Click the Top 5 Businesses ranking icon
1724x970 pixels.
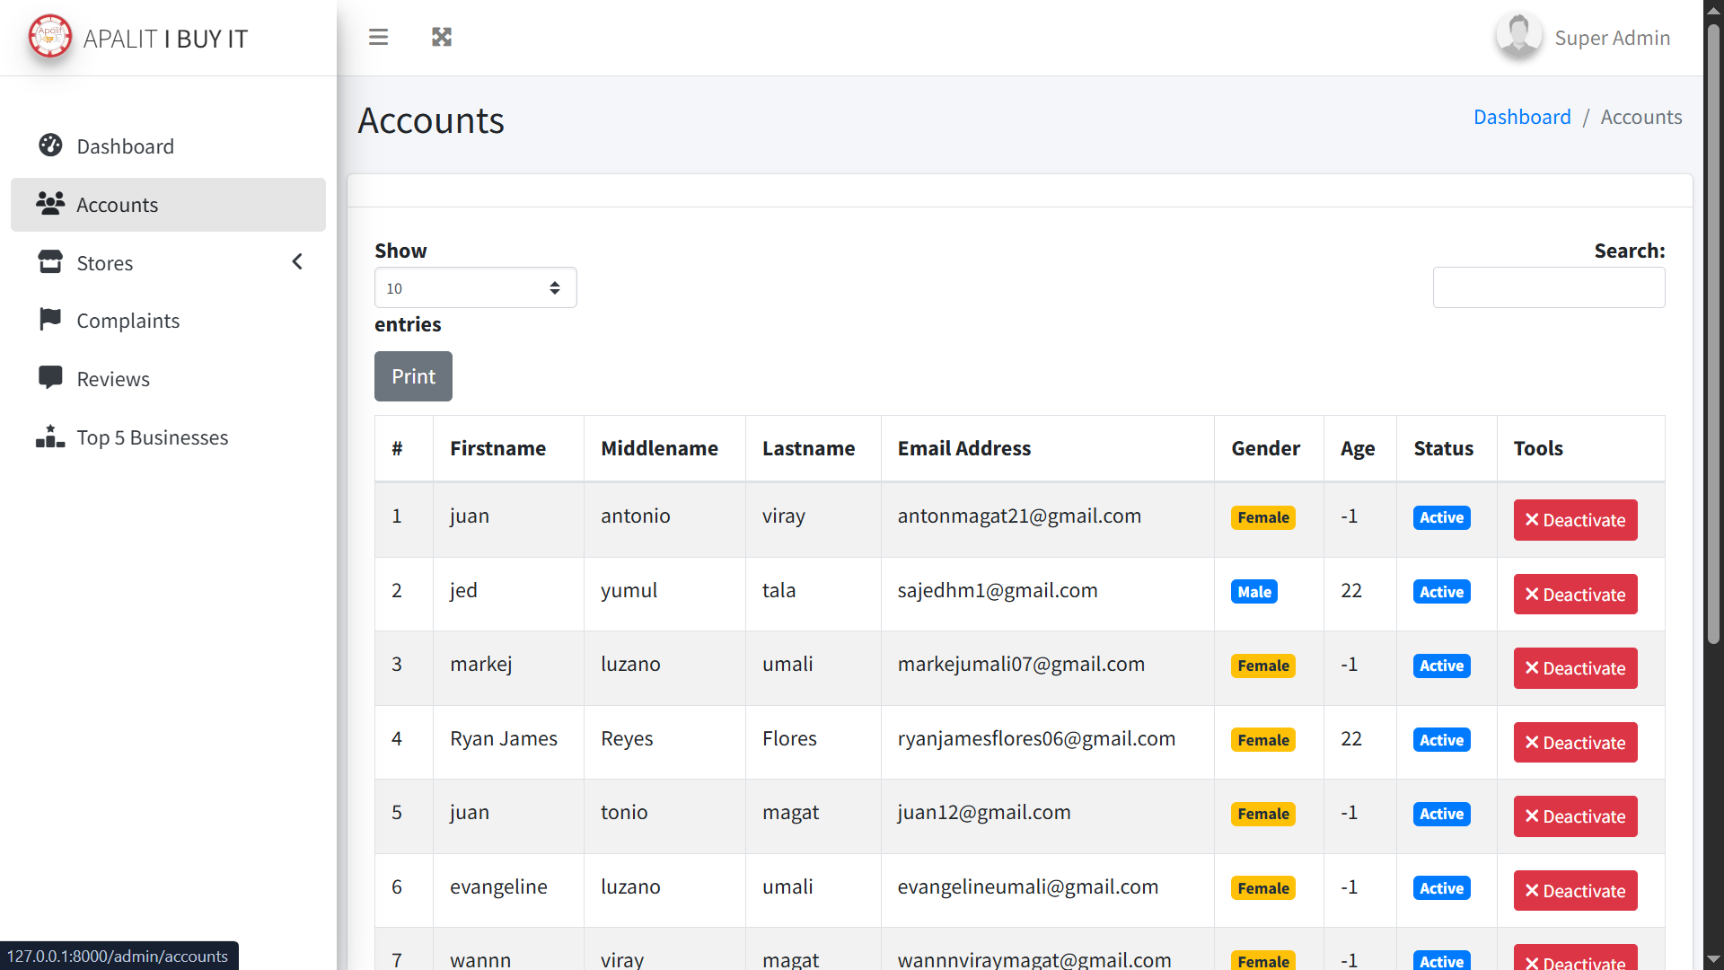tap(50, 436)
